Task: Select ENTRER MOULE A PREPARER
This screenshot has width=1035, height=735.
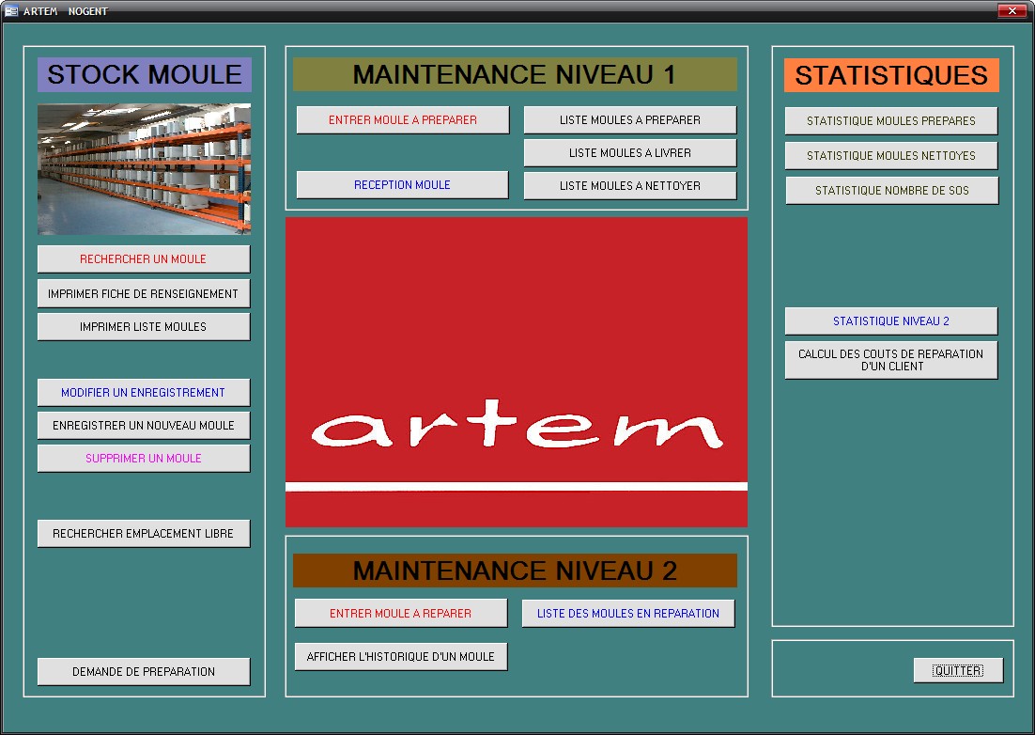Action: tap(403, 120)
